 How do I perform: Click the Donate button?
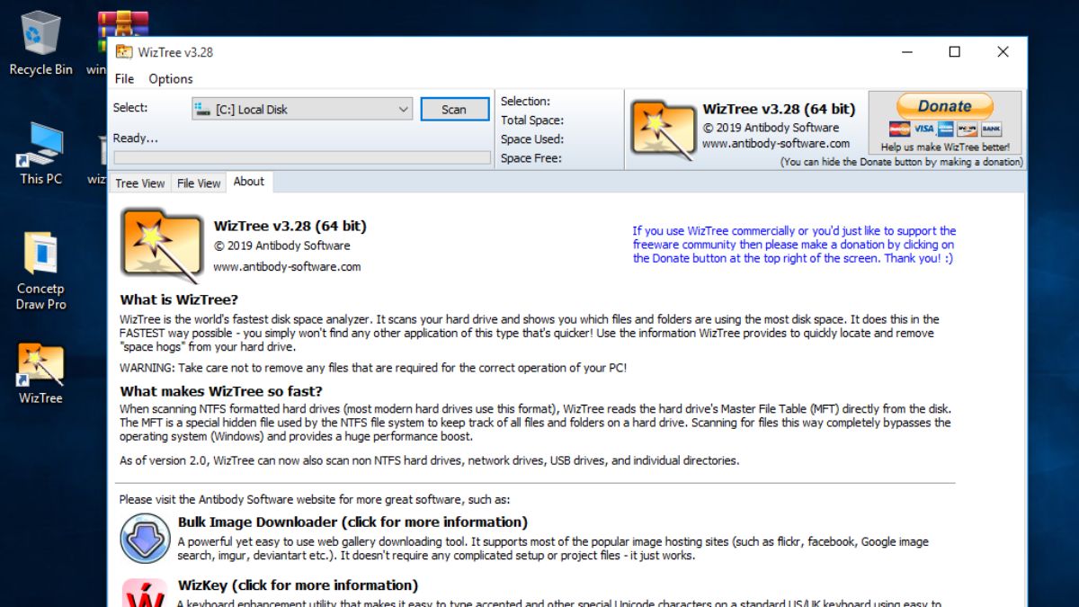(x=945, y=106)
